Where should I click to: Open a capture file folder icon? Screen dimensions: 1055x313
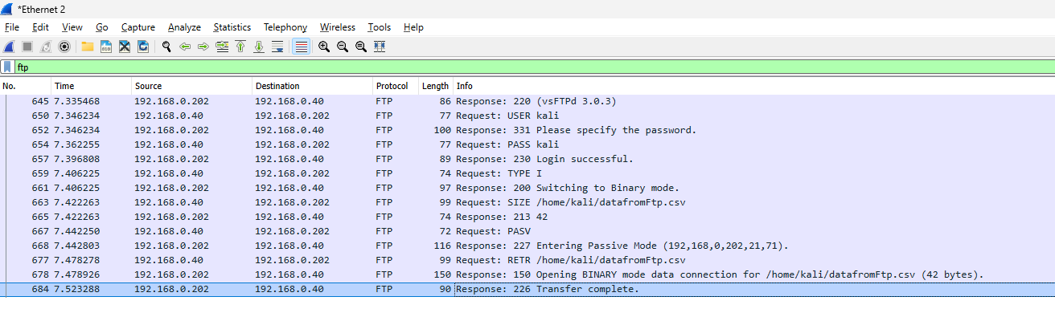[87, 47]
